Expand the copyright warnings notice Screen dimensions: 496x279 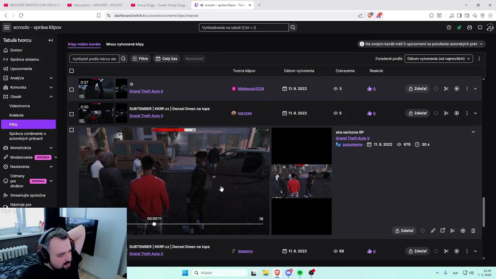tap(422, 44)
